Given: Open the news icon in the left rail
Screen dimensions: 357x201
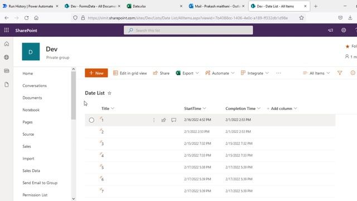Looking at the screenshot, I should (x=7, y=71).
